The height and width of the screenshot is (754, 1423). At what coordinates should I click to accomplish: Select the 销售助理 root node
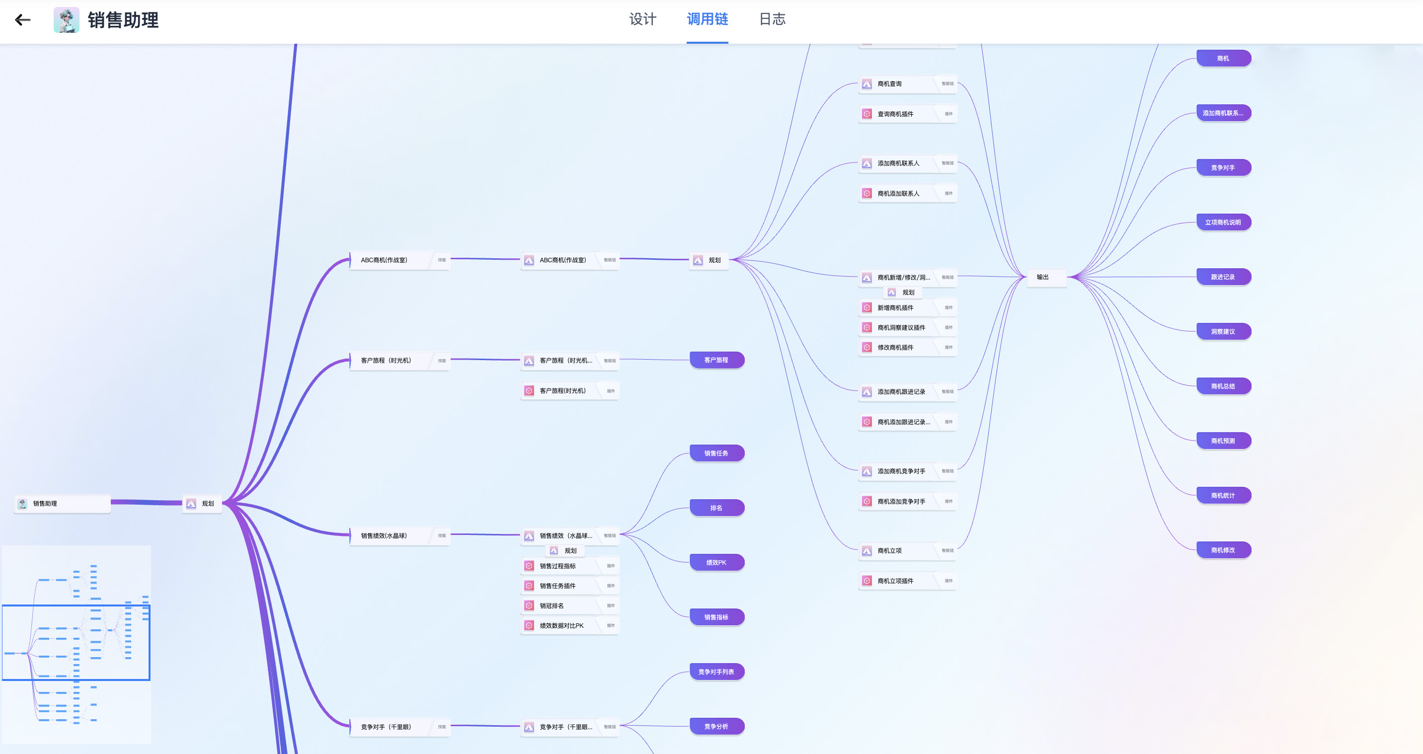[63, 503]
